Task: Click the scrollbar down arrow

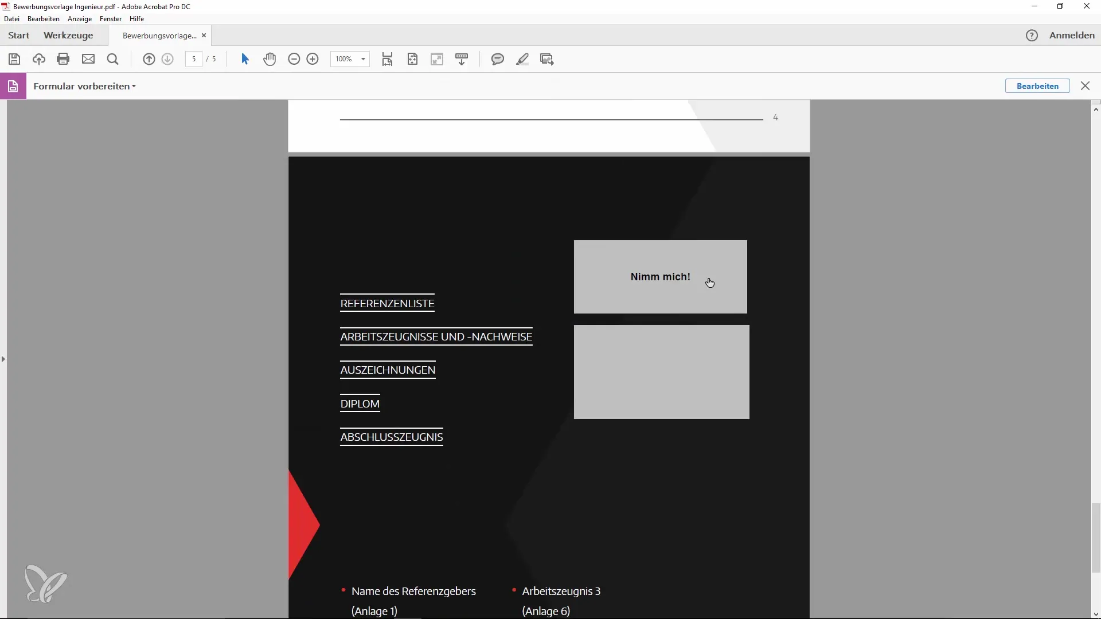Action: click(x=1096, y=614)
